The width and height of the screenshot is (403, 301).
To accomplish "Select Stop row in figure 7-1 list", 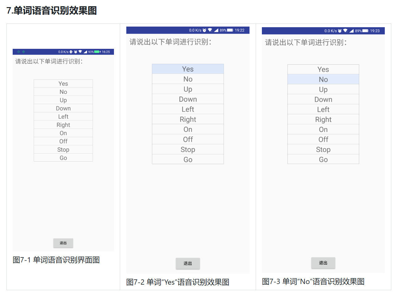I will click(x=63, y=150).
